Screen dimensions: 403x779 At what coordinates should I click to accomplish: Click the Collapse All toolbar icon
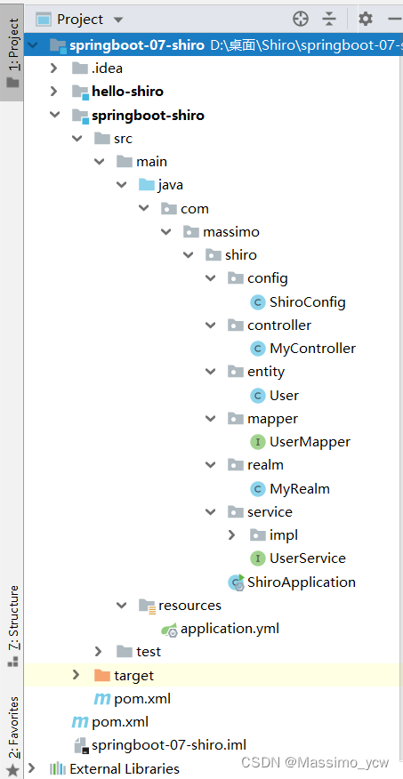(x=329, y=20)
